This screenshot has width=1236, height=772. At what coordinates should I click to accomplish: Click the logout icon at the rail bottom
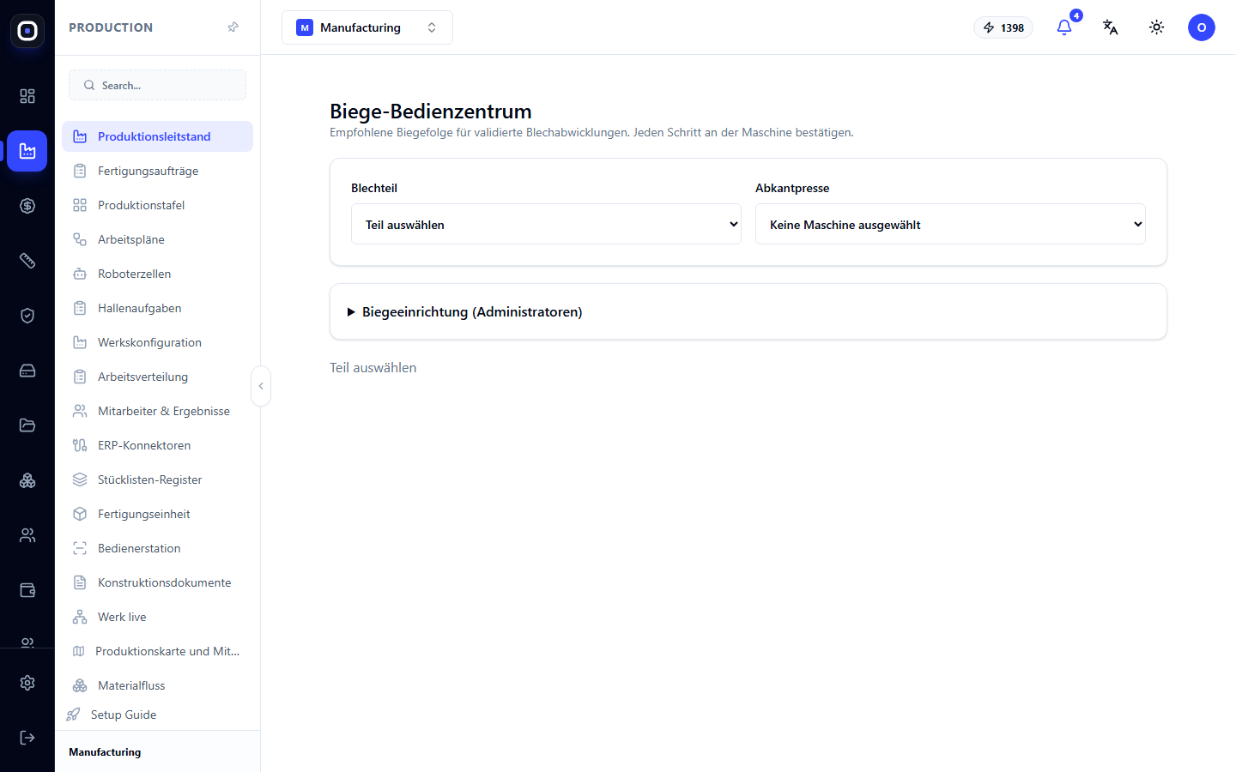coord(27,738)
